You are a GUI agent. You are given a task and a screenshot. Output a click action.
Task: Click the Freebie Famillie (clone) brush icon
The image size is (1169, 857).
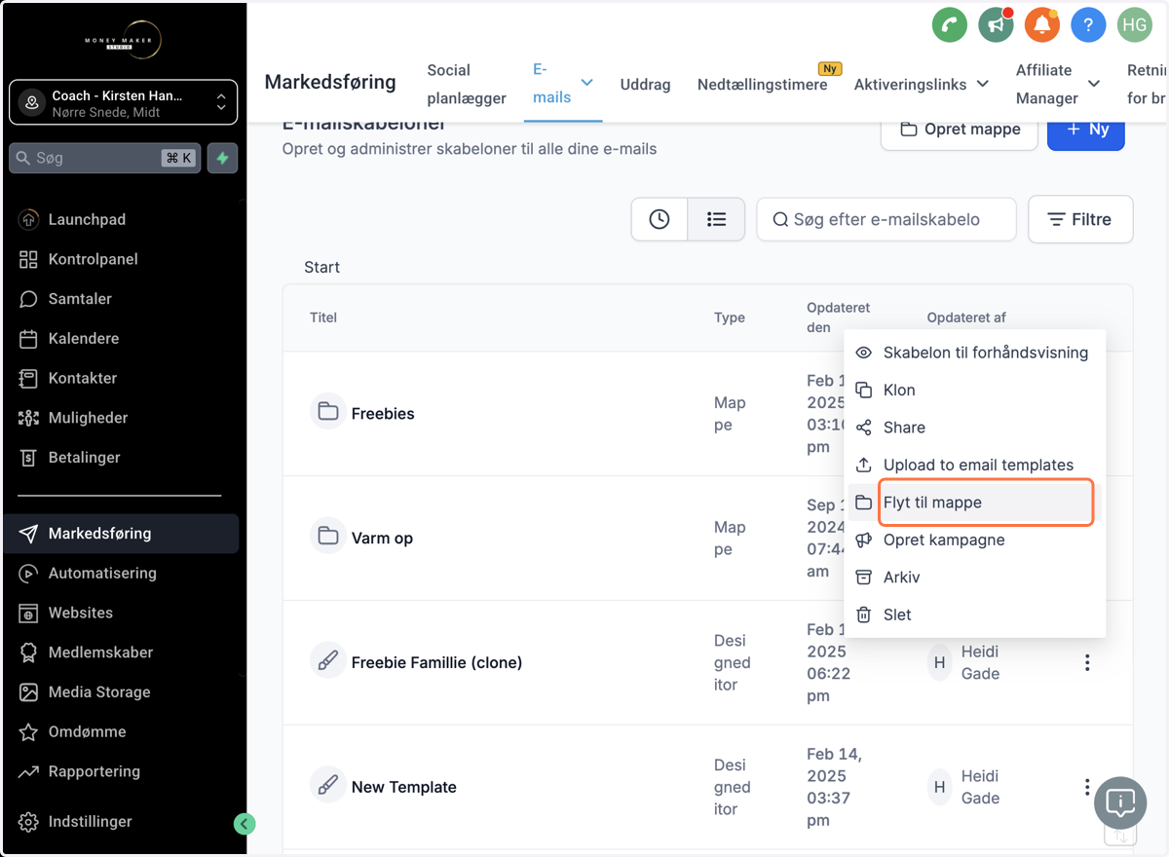coord(328,661)
